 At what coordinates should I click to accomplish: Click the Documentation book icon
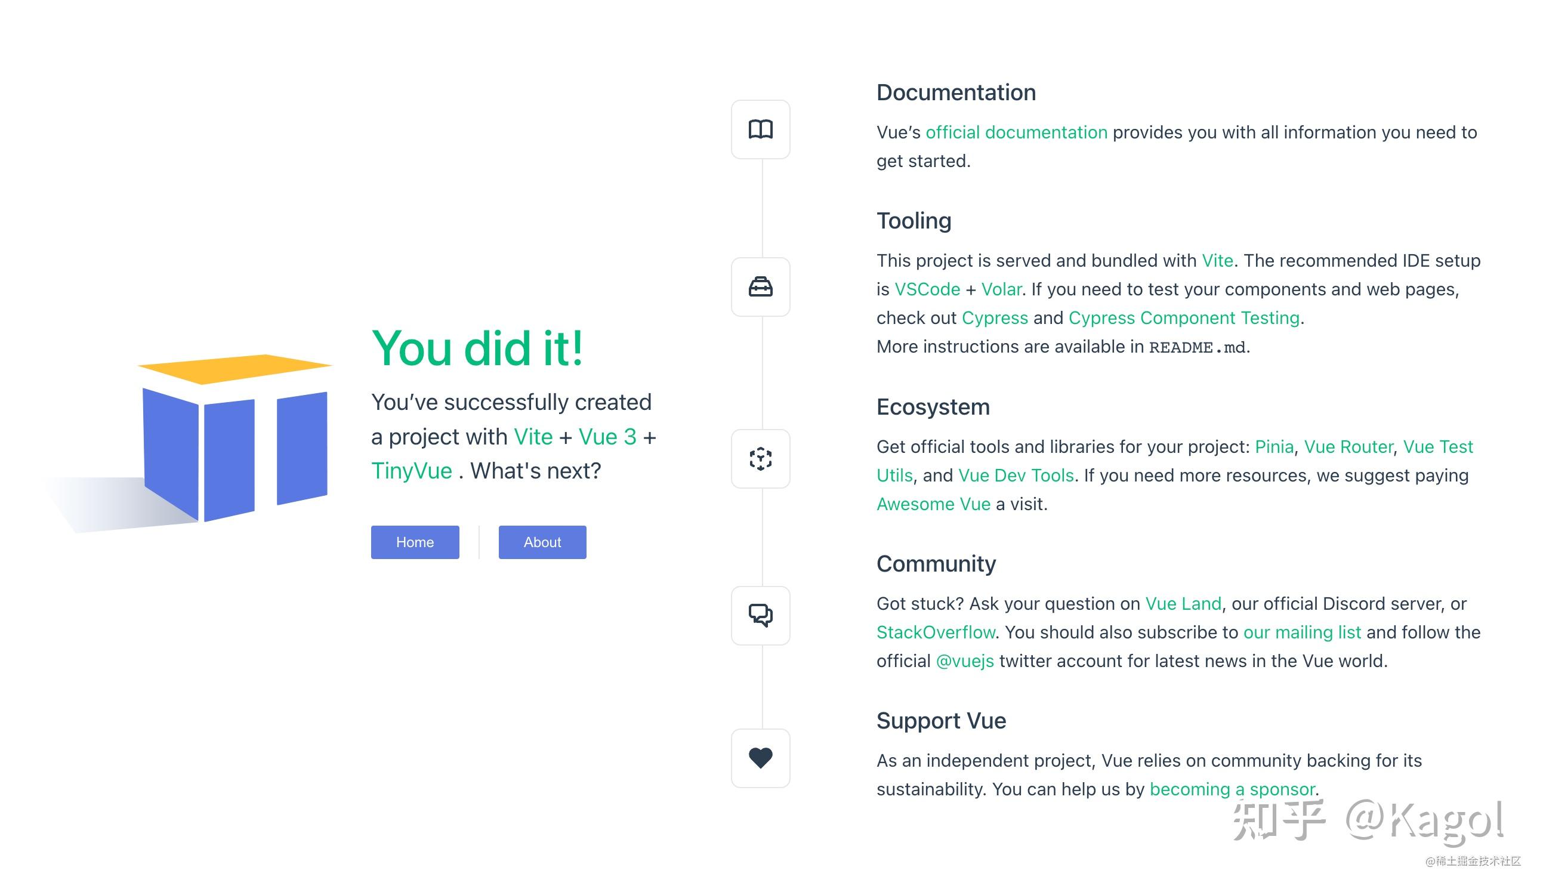pos(760,129)
